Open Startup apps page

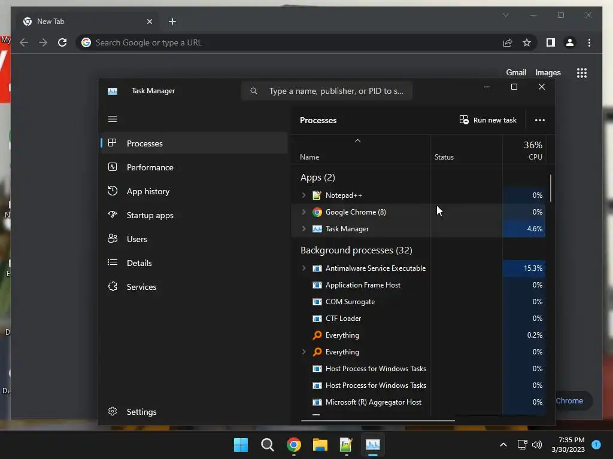[x=195, y=215]
